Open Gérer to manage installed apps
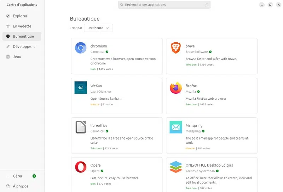 [x=18, y=176]
